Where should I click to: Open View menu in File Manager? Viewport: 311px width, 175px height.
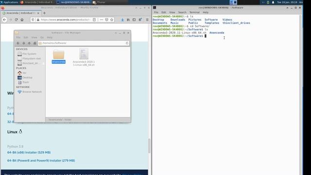[34, 37]
